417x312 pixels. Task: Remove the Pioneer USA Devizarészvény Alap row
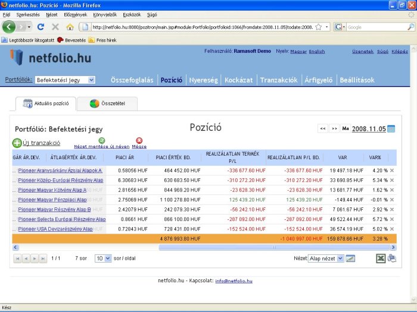[x=392, y=229]
